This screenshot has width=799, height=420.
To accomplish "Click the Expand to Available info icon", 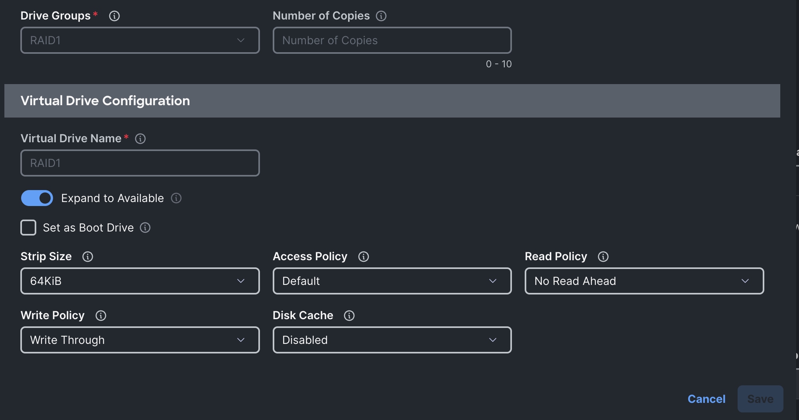I will point(176,198).
